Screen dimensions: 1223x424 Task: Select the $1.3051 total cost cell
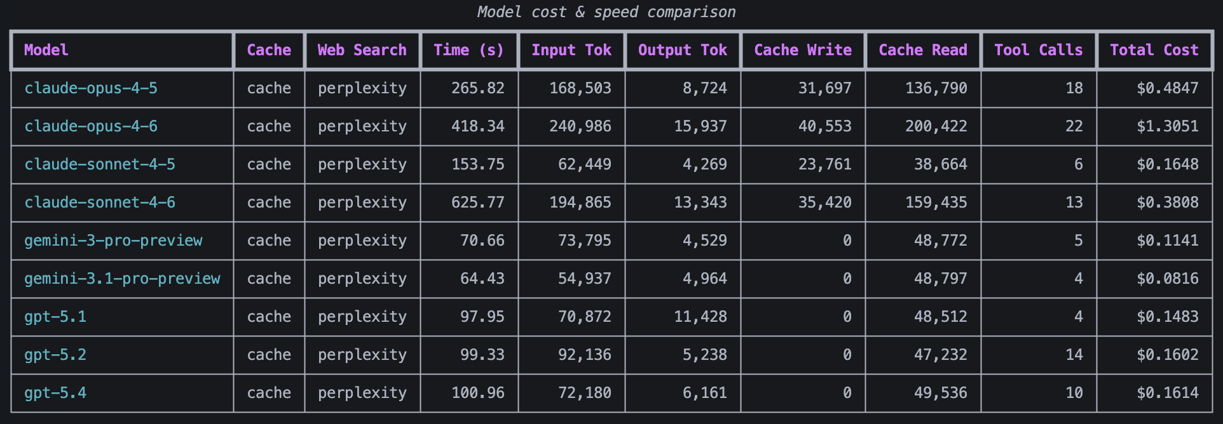(x=1167, y=126)
